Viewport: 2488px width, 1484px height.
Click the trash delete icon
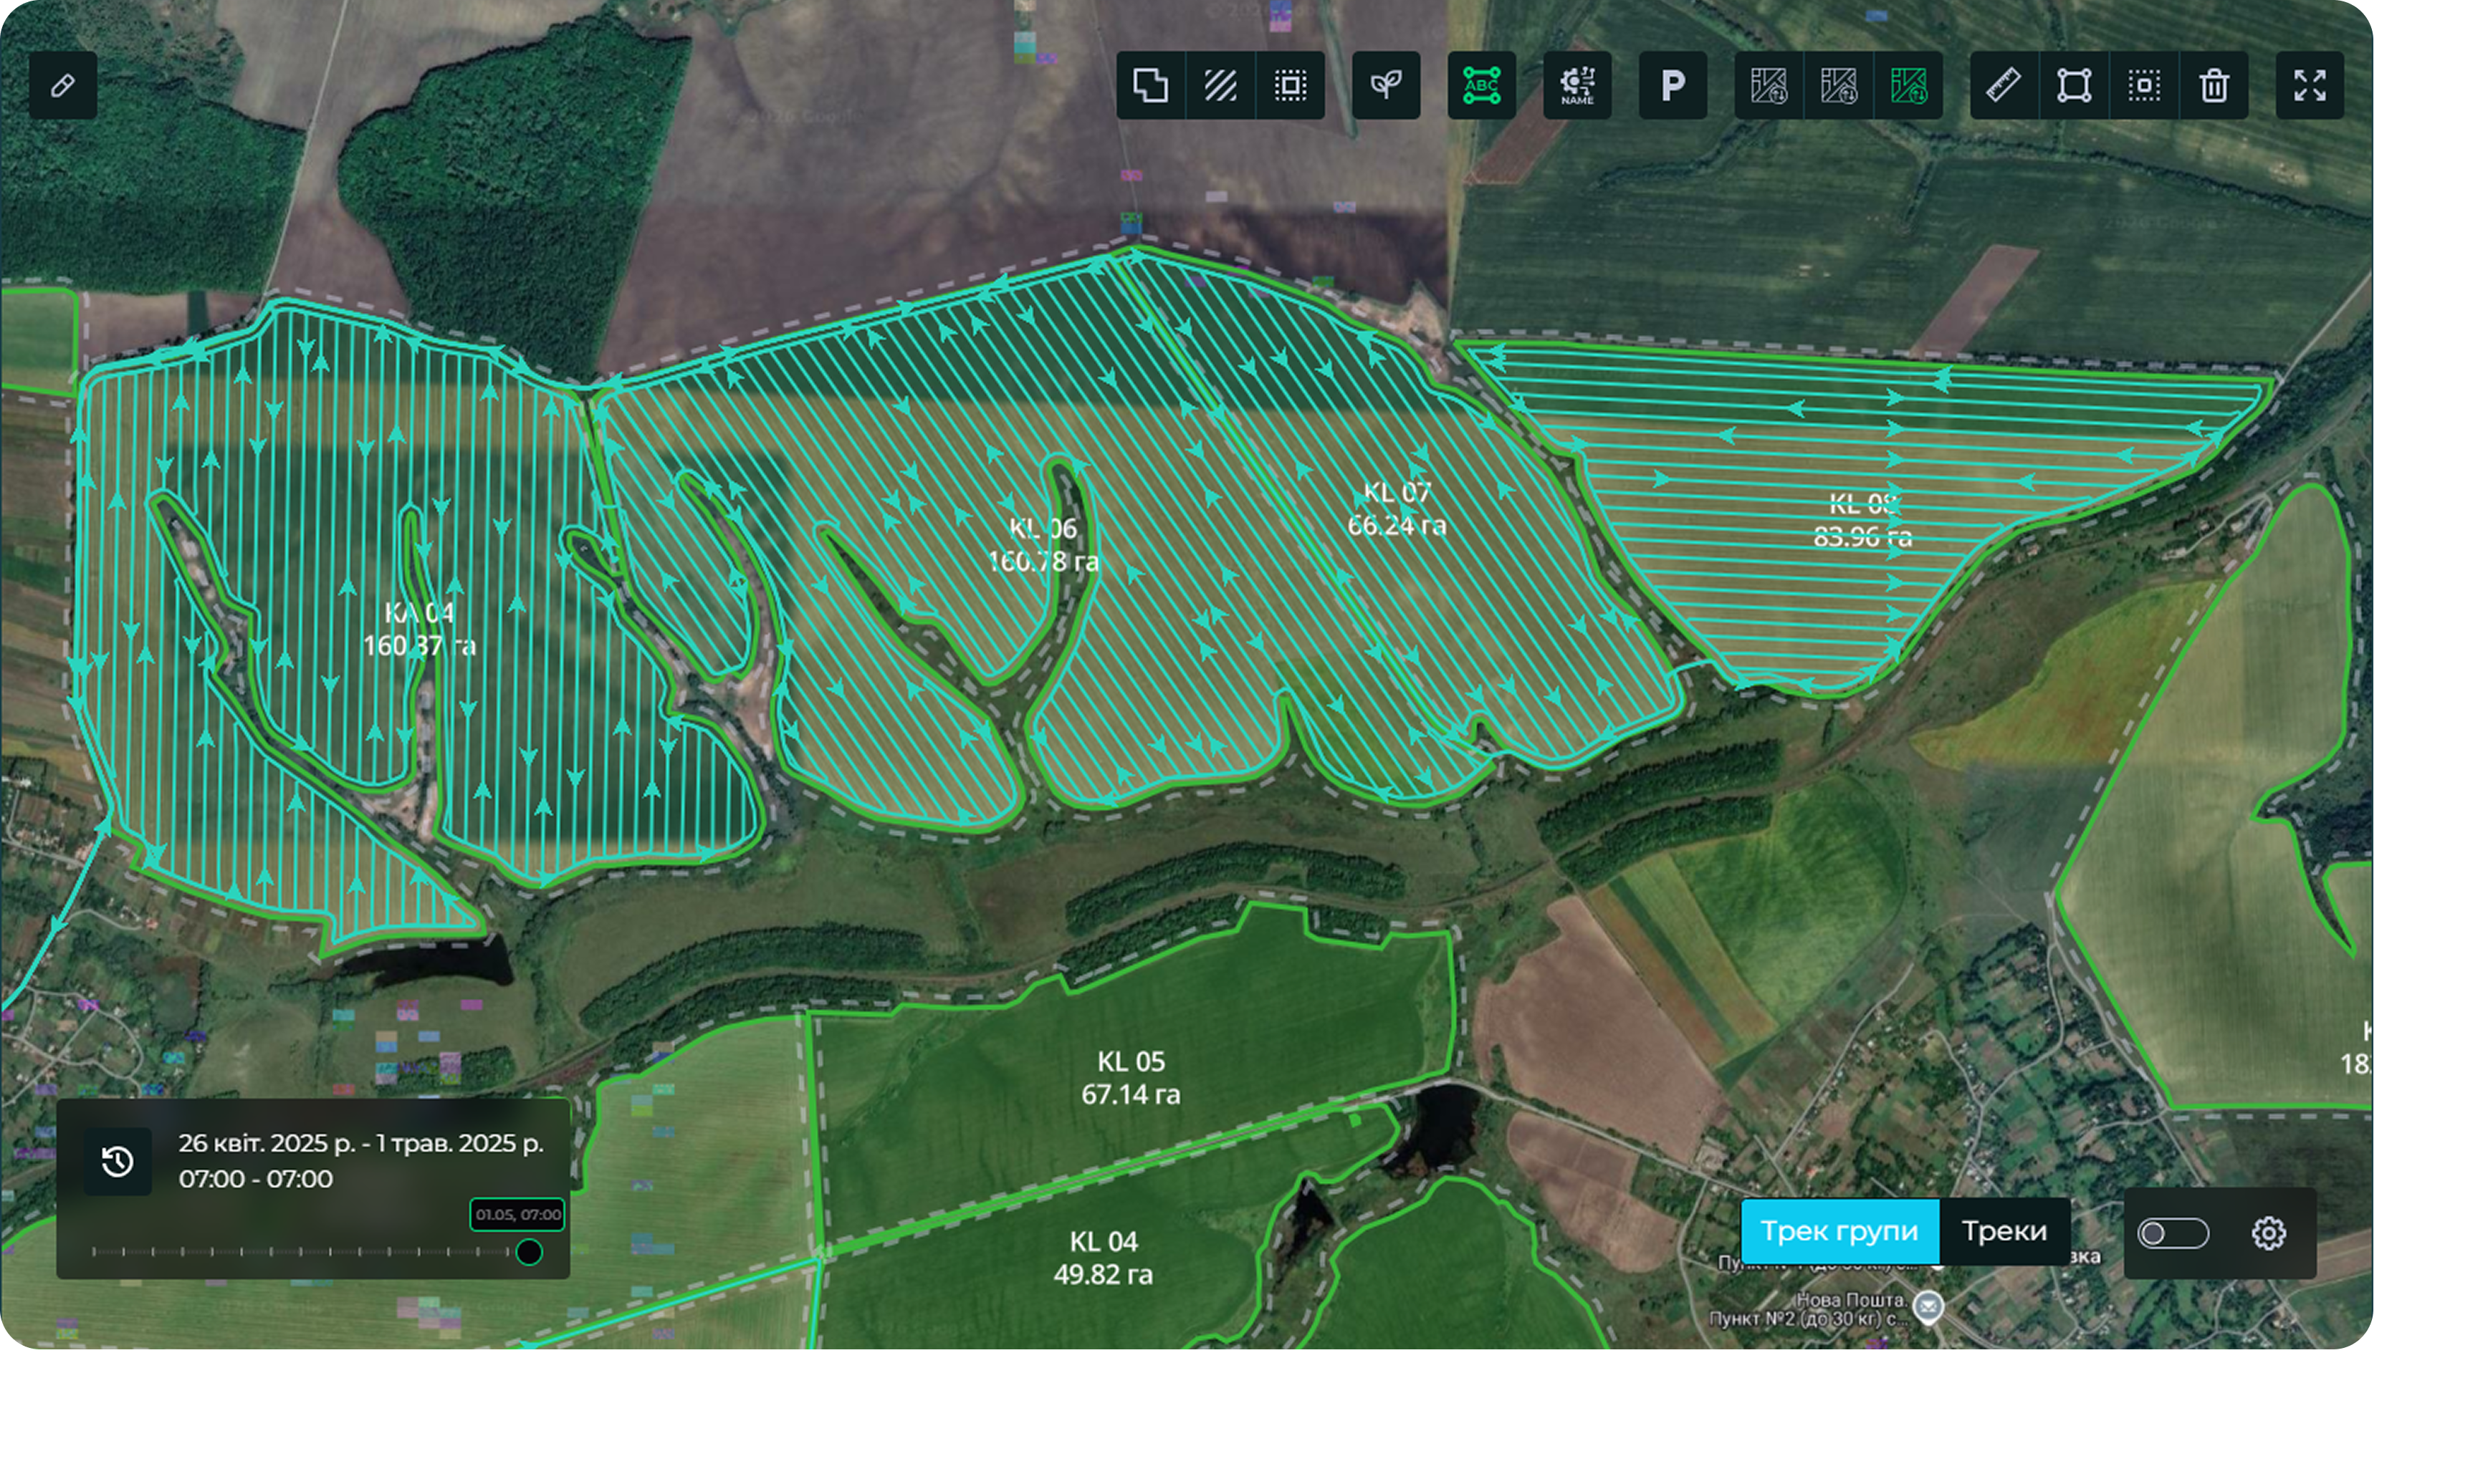pyautogui.click(x=2214, y=86)
